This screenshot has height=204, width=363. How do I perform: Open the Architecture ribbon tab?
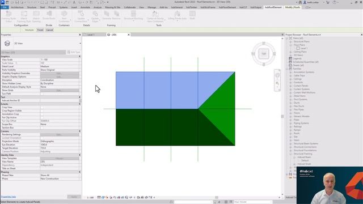18,7
